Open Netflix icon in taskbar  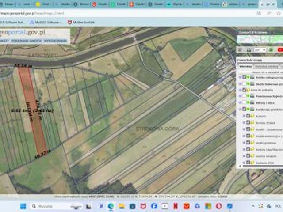(176, 206)
